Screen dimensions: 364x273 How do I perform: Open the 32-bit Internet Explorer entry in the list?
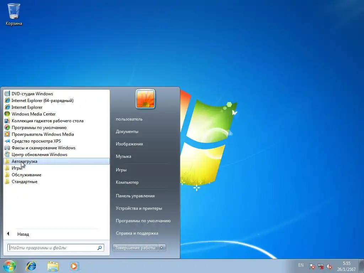pos(57,107)
